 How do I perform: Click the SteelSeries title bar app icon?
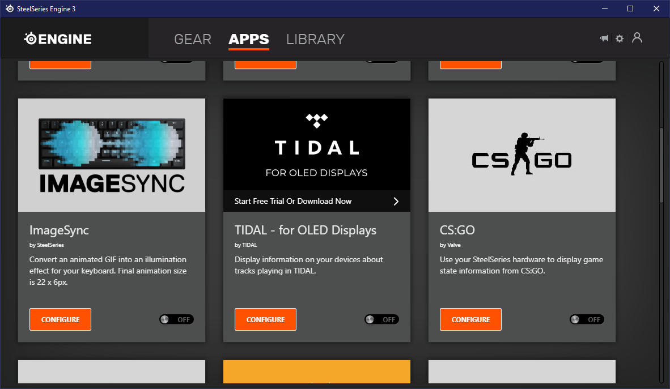point(10,8)
